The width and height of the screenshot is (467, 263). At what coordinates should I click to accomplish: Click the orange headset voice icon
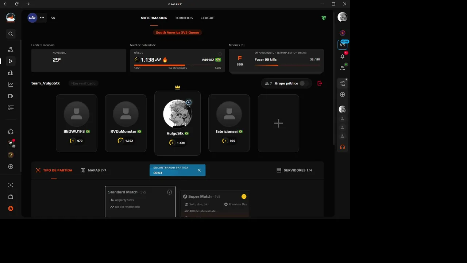342,147
